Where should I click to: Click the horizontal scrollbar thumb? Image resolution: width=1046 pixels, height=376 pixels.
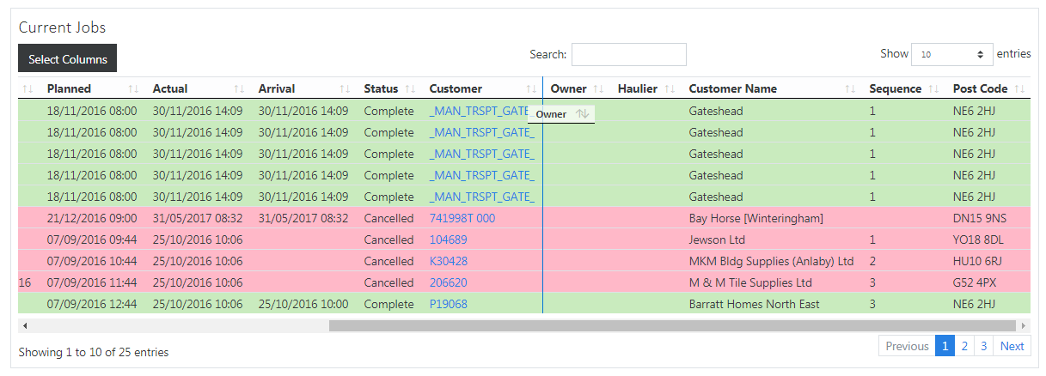[x=673, y=326]
